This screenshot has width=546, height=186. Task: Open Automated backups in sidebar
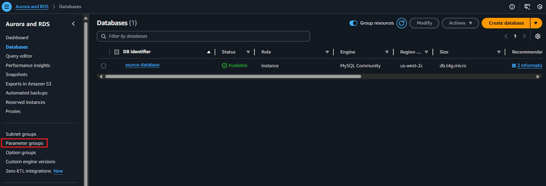[x=27, y=93]
